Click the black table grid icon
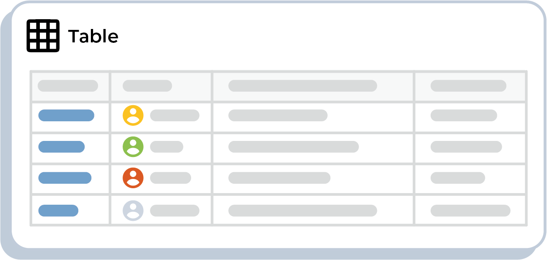The height and width of the screenshot is (260, 547). pyautogui.click(x=43, y=36)
